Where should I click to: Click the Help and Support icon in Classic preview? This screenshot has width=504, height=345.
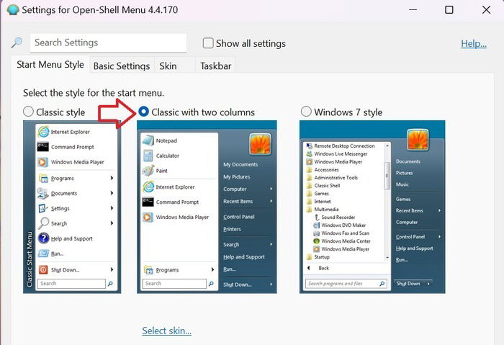[43, 238]
